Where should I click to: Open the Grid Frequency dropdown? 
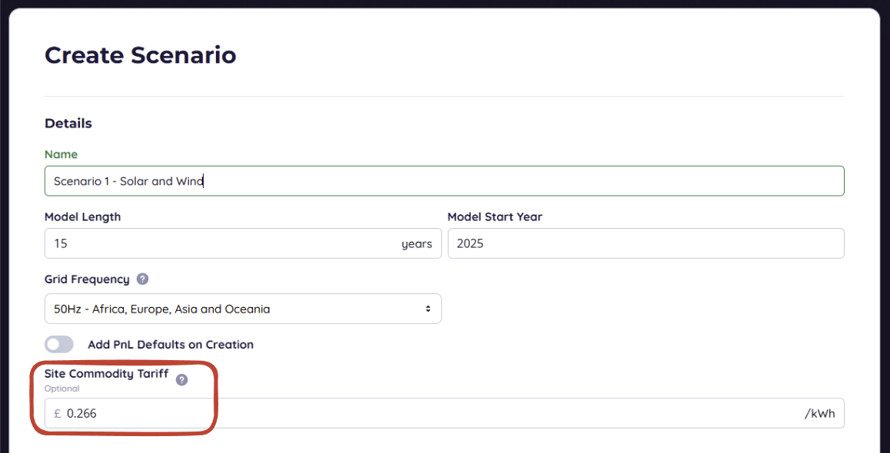[x=243, y=309]
